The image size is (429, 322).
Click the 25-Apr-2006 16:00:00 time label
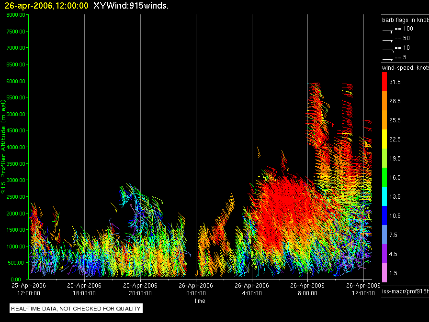click(x=84, y=289)
